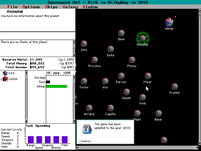
Task: Click galaxy map scroll down arrow
Action: (x=200, y=143)
